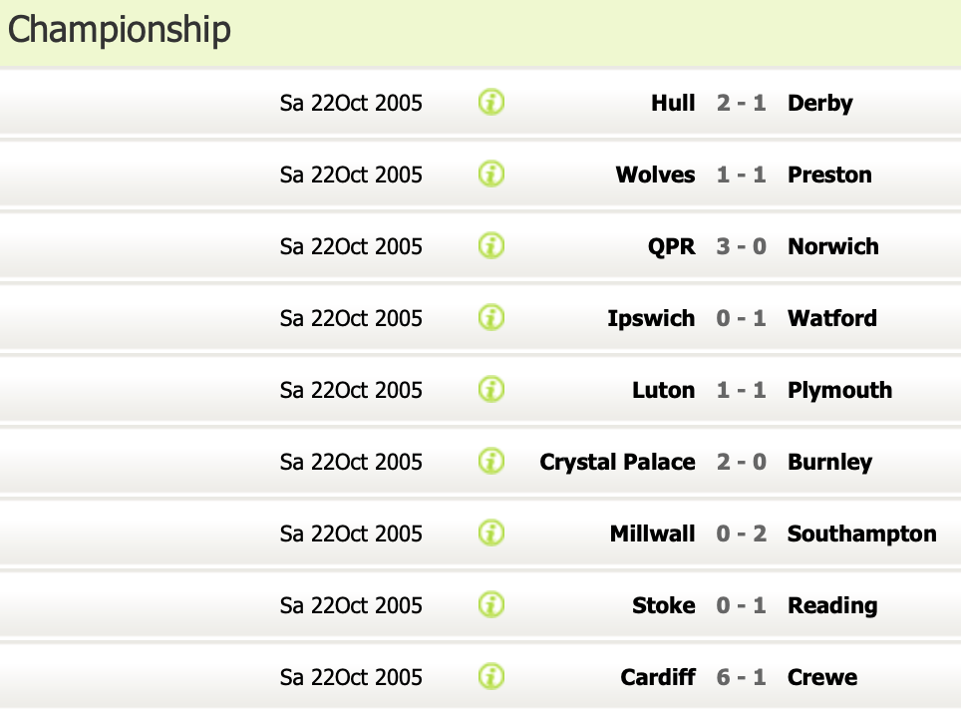Click the Crystal Palace team name

click(617, 462)
